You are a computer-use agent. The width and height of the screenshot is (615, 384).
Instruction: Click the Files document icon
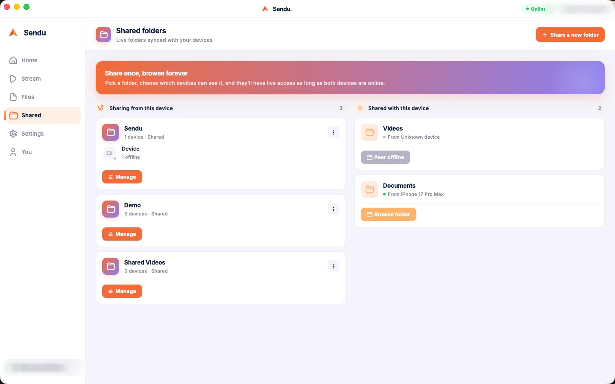13,97
